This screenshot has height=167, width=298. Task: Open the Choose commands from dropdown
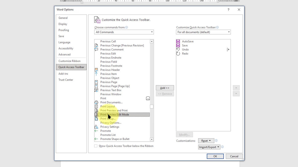(124, 32)
